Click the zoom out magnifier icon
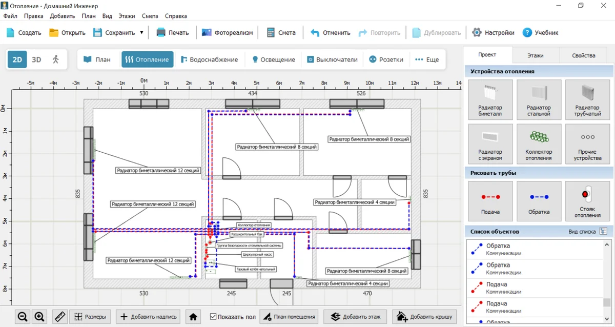Image resolution: width=615 pixels, height=327 pixels. 23,317
